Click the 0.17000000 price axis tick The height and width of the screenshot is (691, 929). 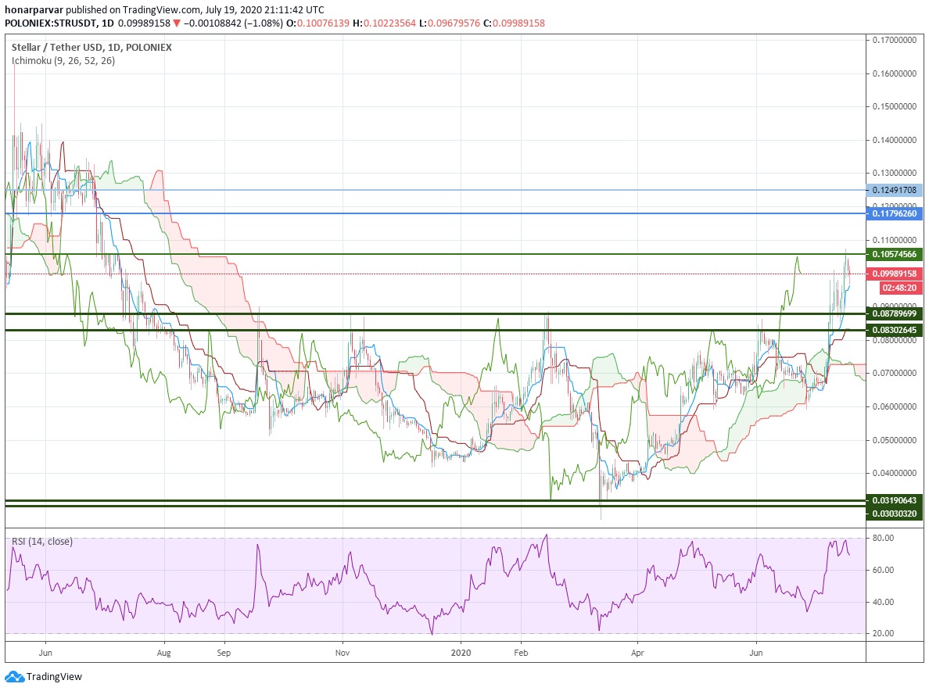coord(895,40)
